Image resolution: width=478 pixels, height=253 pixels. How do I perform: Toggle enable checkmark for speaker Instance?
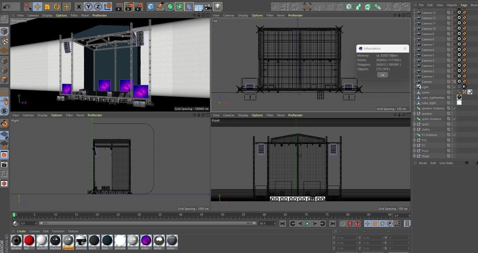(455, 108)
